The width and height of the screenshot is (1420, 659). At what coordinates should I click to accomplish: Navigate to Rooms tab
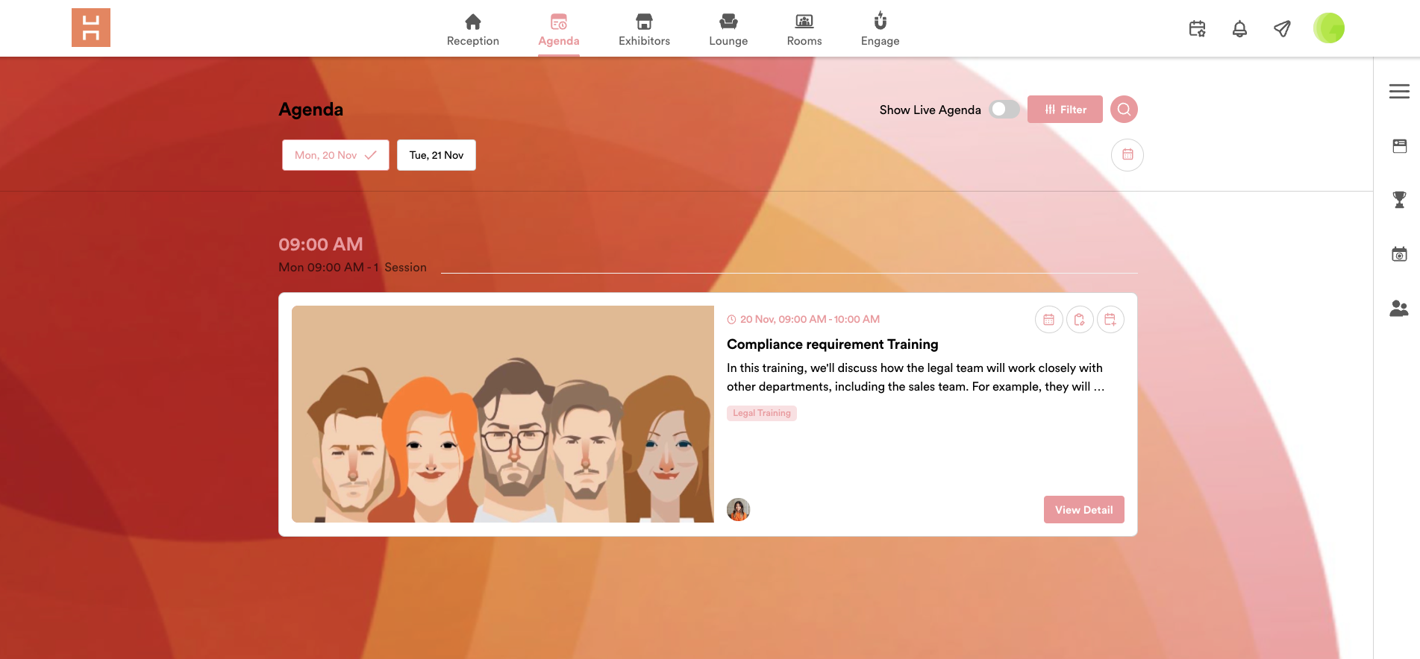tap(804, 30)
